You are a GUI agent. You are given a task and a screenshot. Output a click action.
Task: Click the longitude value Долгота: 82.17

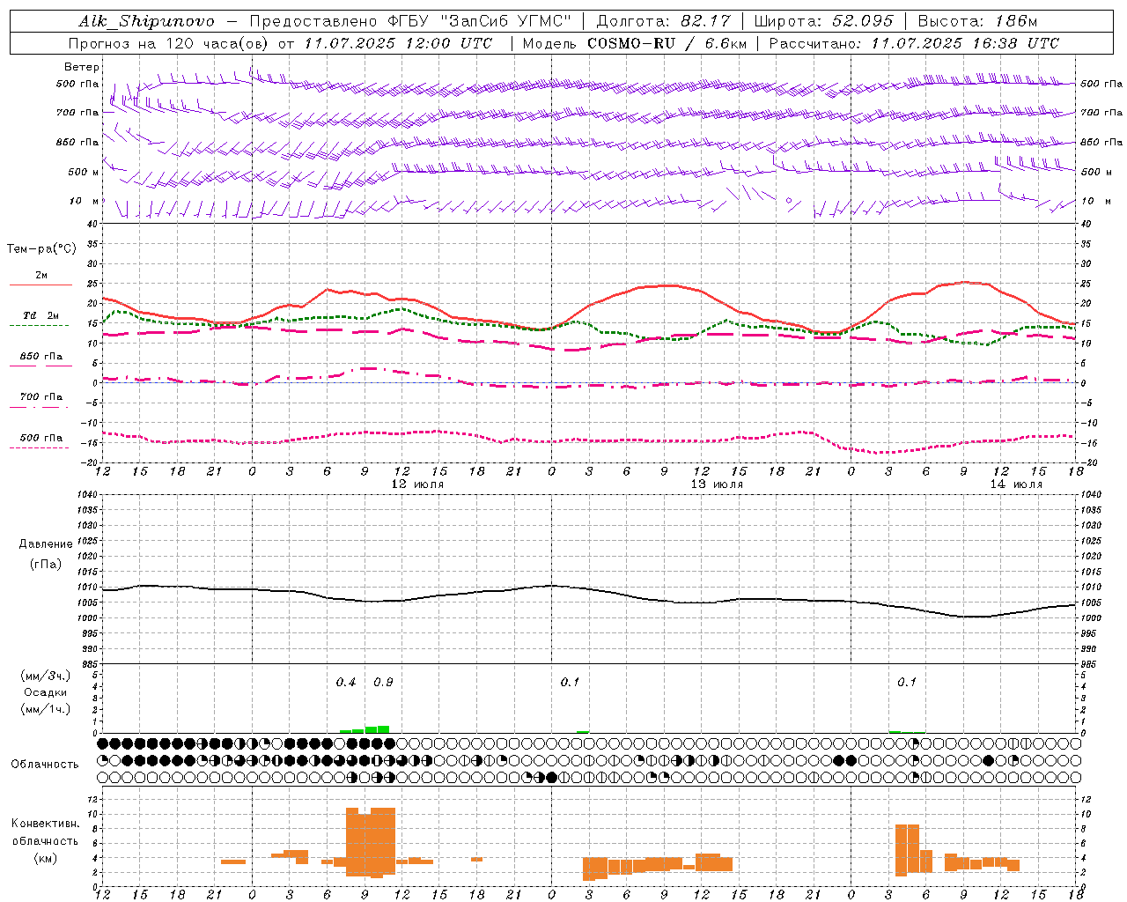[x=666, y=21]
